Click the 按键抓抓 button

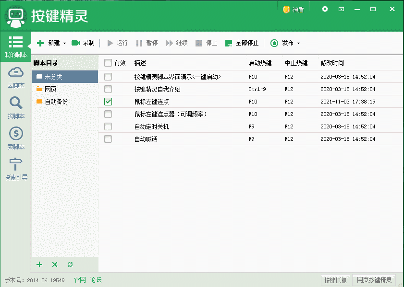point(335,280)
